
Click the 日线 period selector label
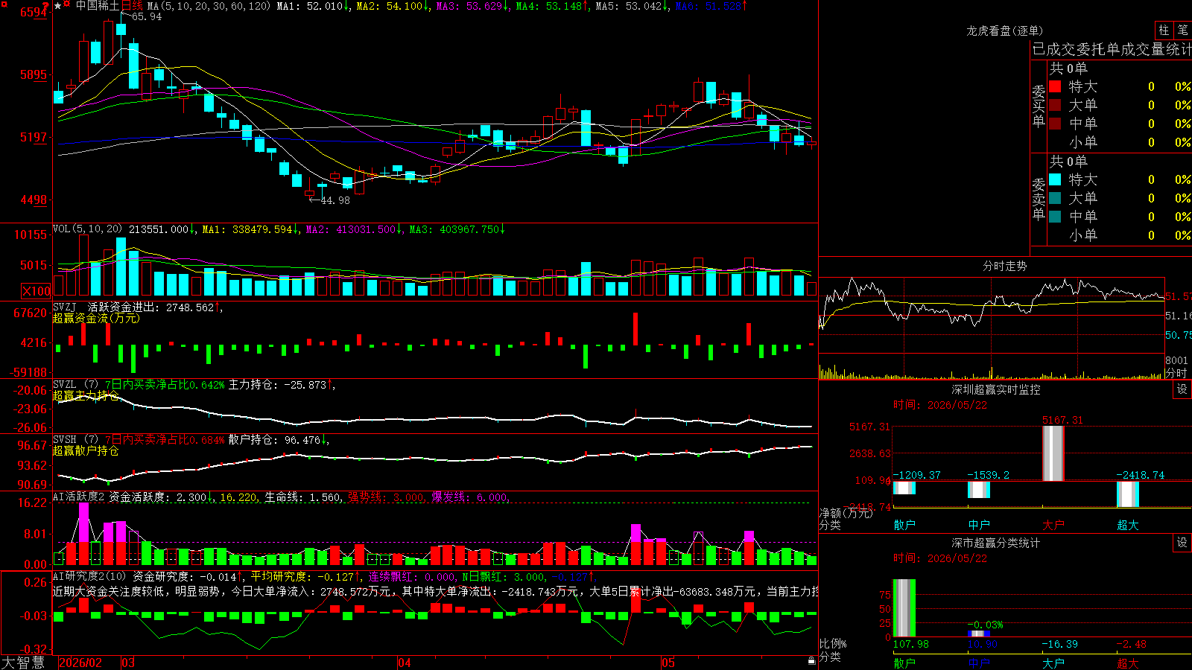coord(133,6)
